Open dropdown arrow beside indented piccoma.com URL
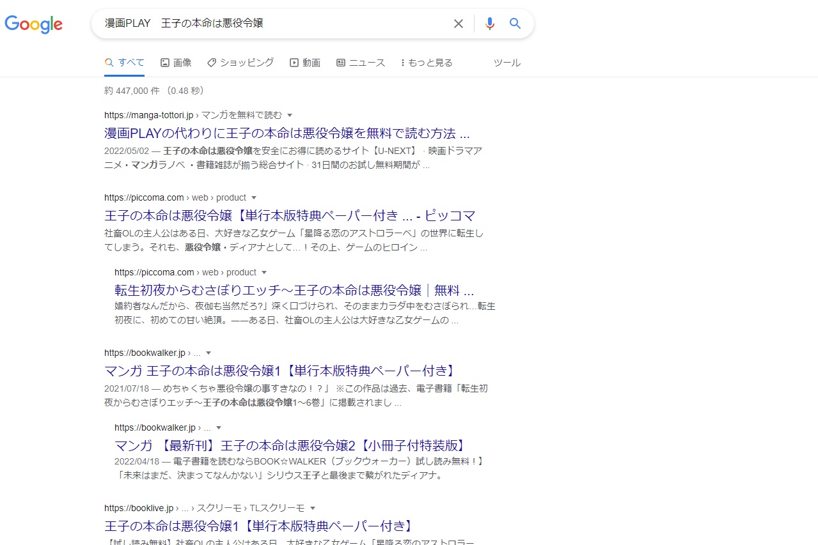The image size is (818, 545). pos(264,272)
